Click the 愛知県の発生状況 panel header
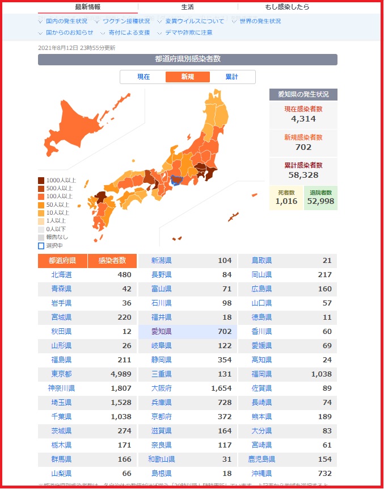 pos(303,94)
